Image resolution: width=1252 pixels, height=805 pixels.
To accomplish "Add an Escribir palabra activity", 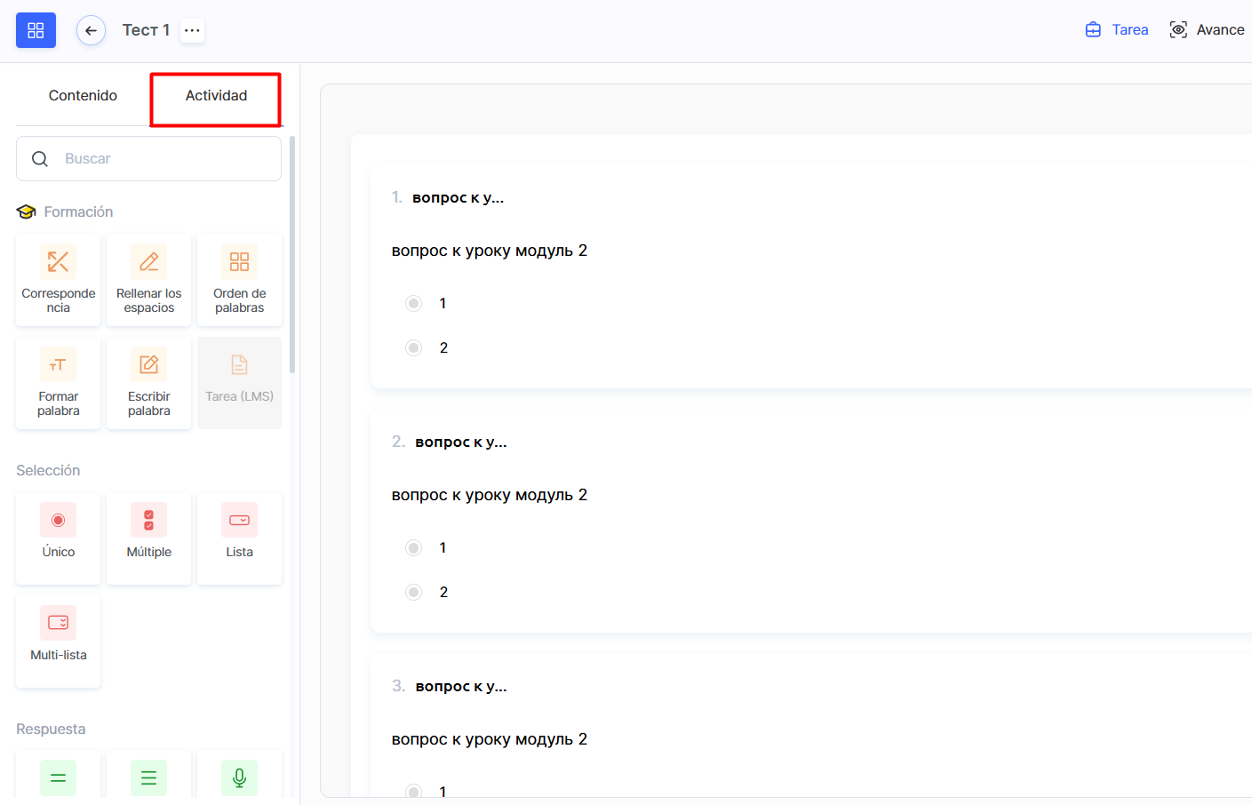I will [149, 383].
